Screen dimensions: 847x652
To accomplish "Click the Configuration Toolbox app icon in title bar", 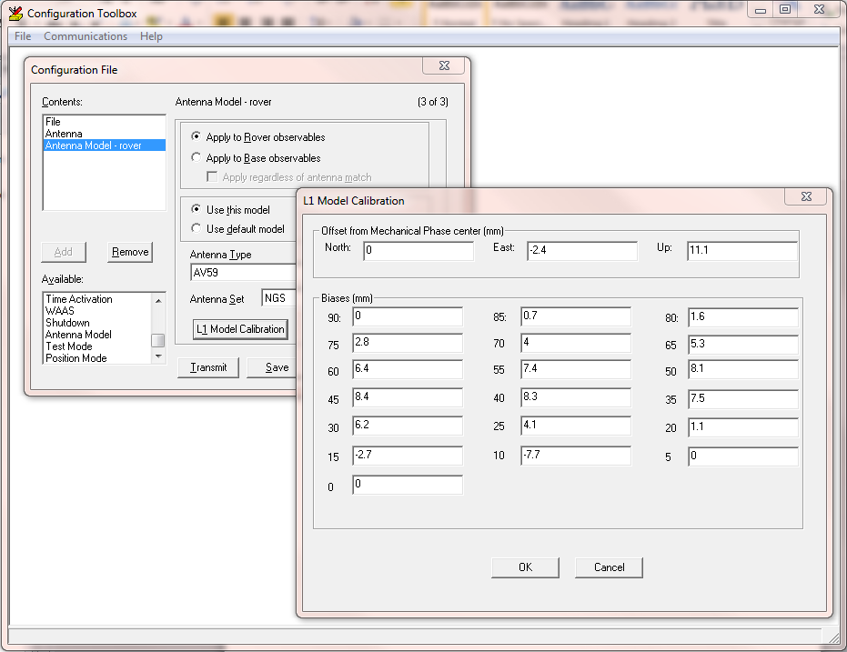I will (15, 13).
